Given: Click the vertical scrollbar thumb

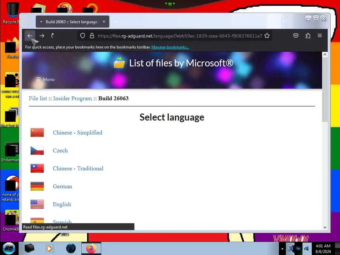Looking at the screenshot, I should pyautogui.click(x=325, y=90).
